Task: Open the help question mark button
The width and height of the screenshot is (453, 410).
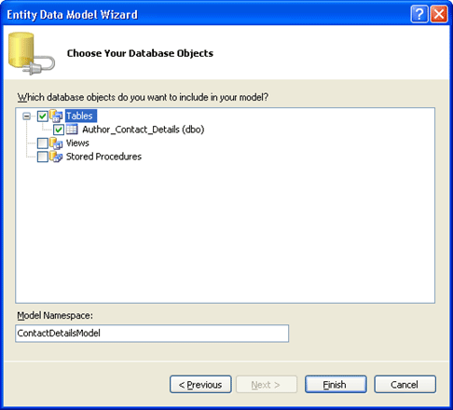Action: point(419,14)
